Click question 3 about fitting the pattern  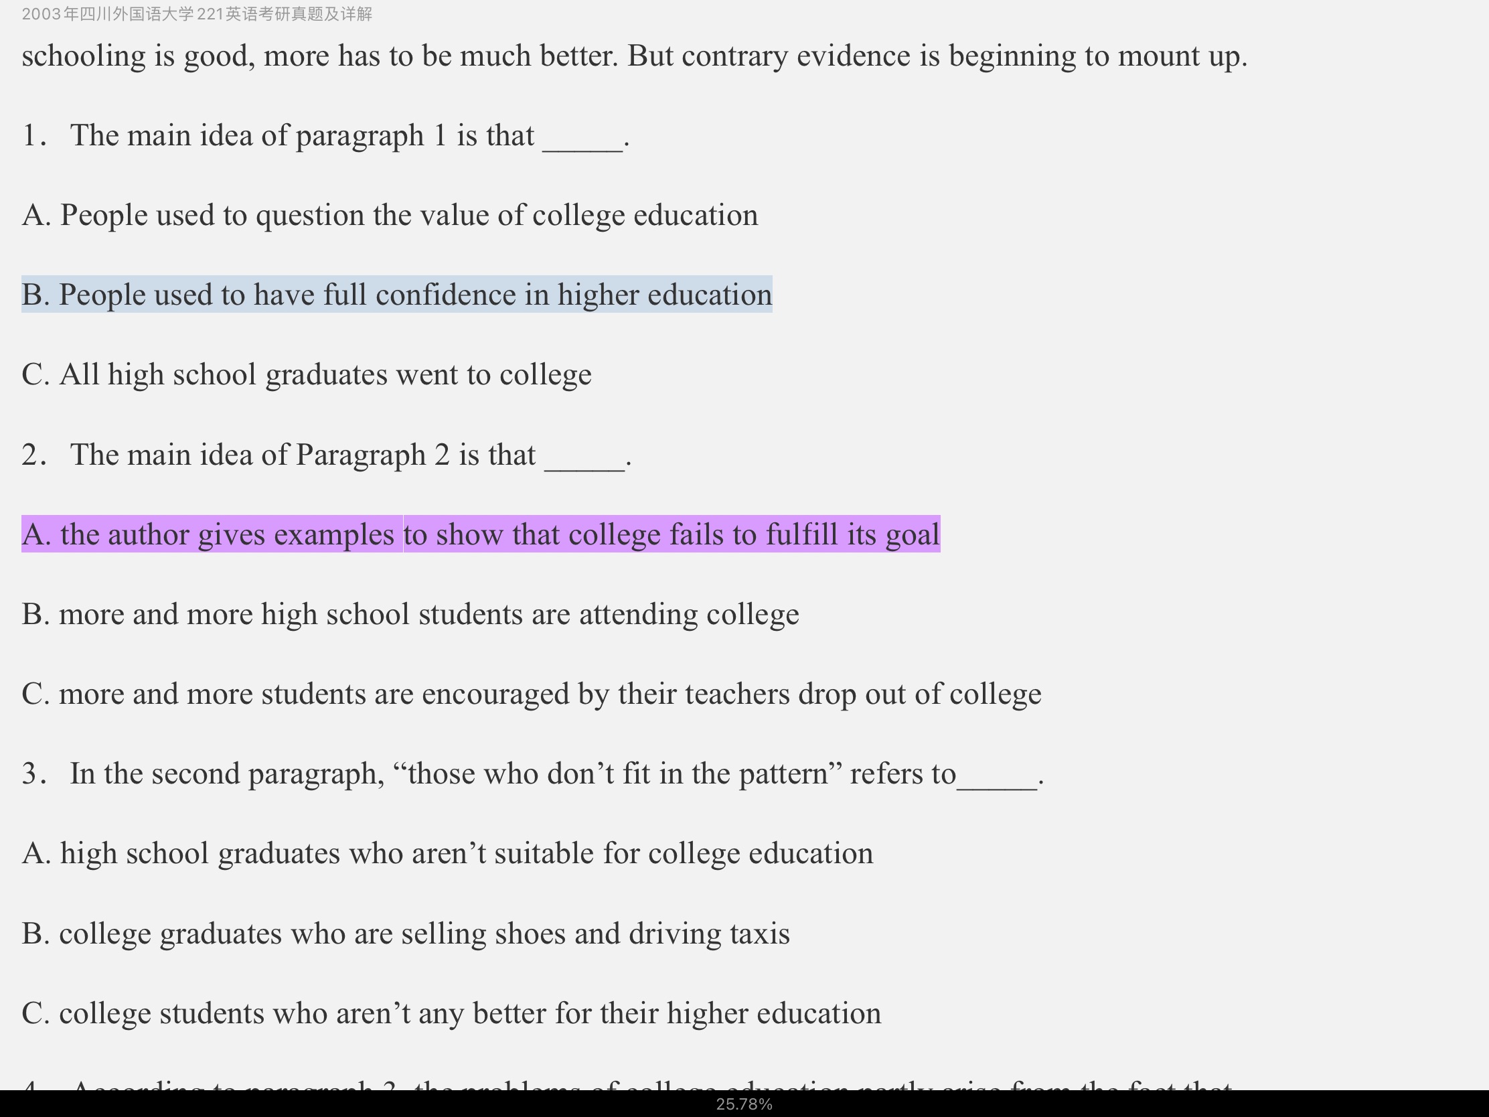(x=532, y=773)
